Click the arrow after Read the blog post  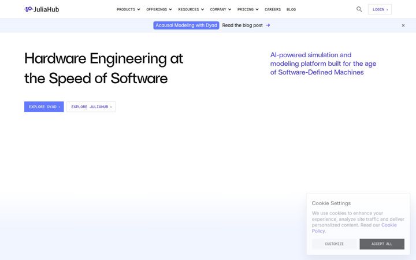pos(268,25)
